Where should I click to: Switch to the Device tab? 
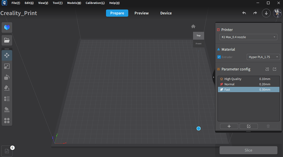[166, 13]
